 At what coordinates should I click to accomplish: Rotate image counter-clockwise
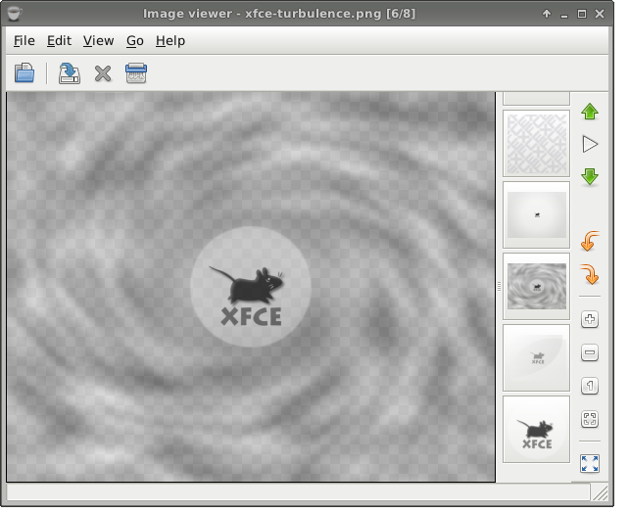point(590,241)
